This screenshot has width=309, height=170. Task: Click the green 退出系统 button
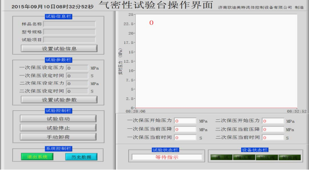37,157
